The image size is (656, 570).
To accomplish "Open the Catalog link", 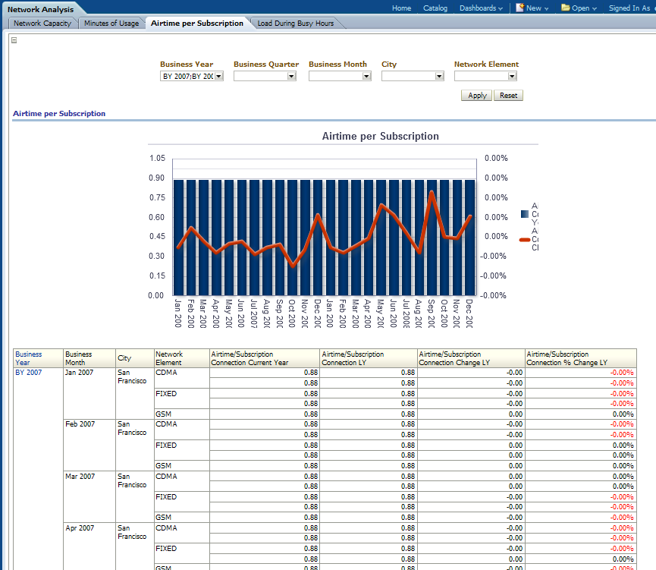I will (x=435, y=8).
